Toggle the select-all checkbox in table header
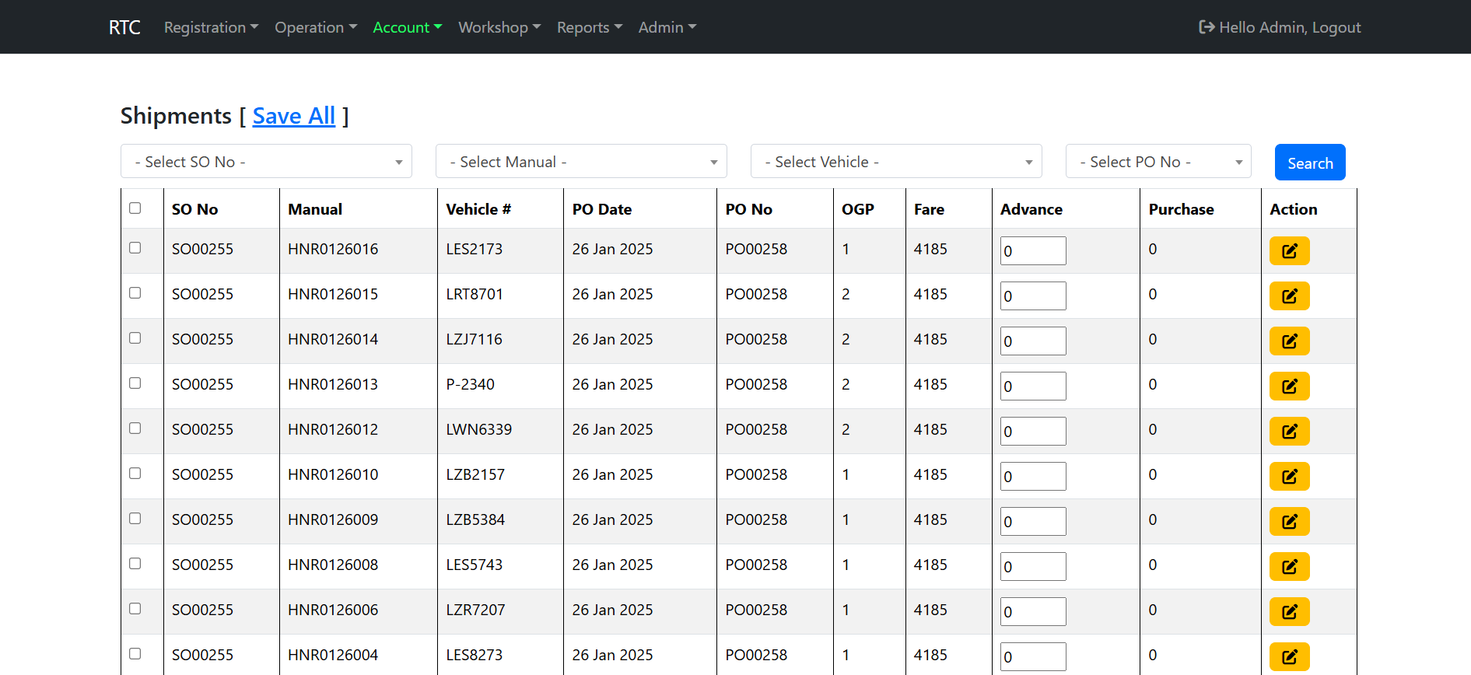The image size is (1471, 675). point(135,208)
